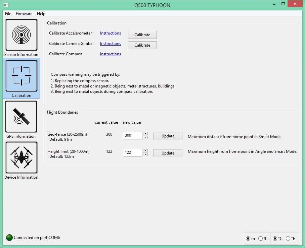Click the 'Maximum distance from home point' description
The image size is (305, 248).
(234, 137)
